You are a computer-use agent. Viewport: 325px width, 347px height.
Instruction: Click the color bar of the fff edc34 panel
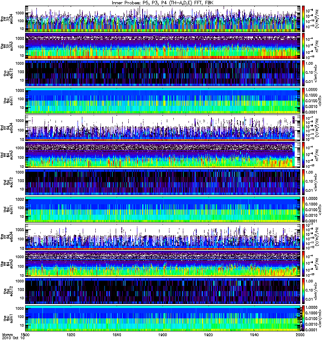tap(303, 236)
